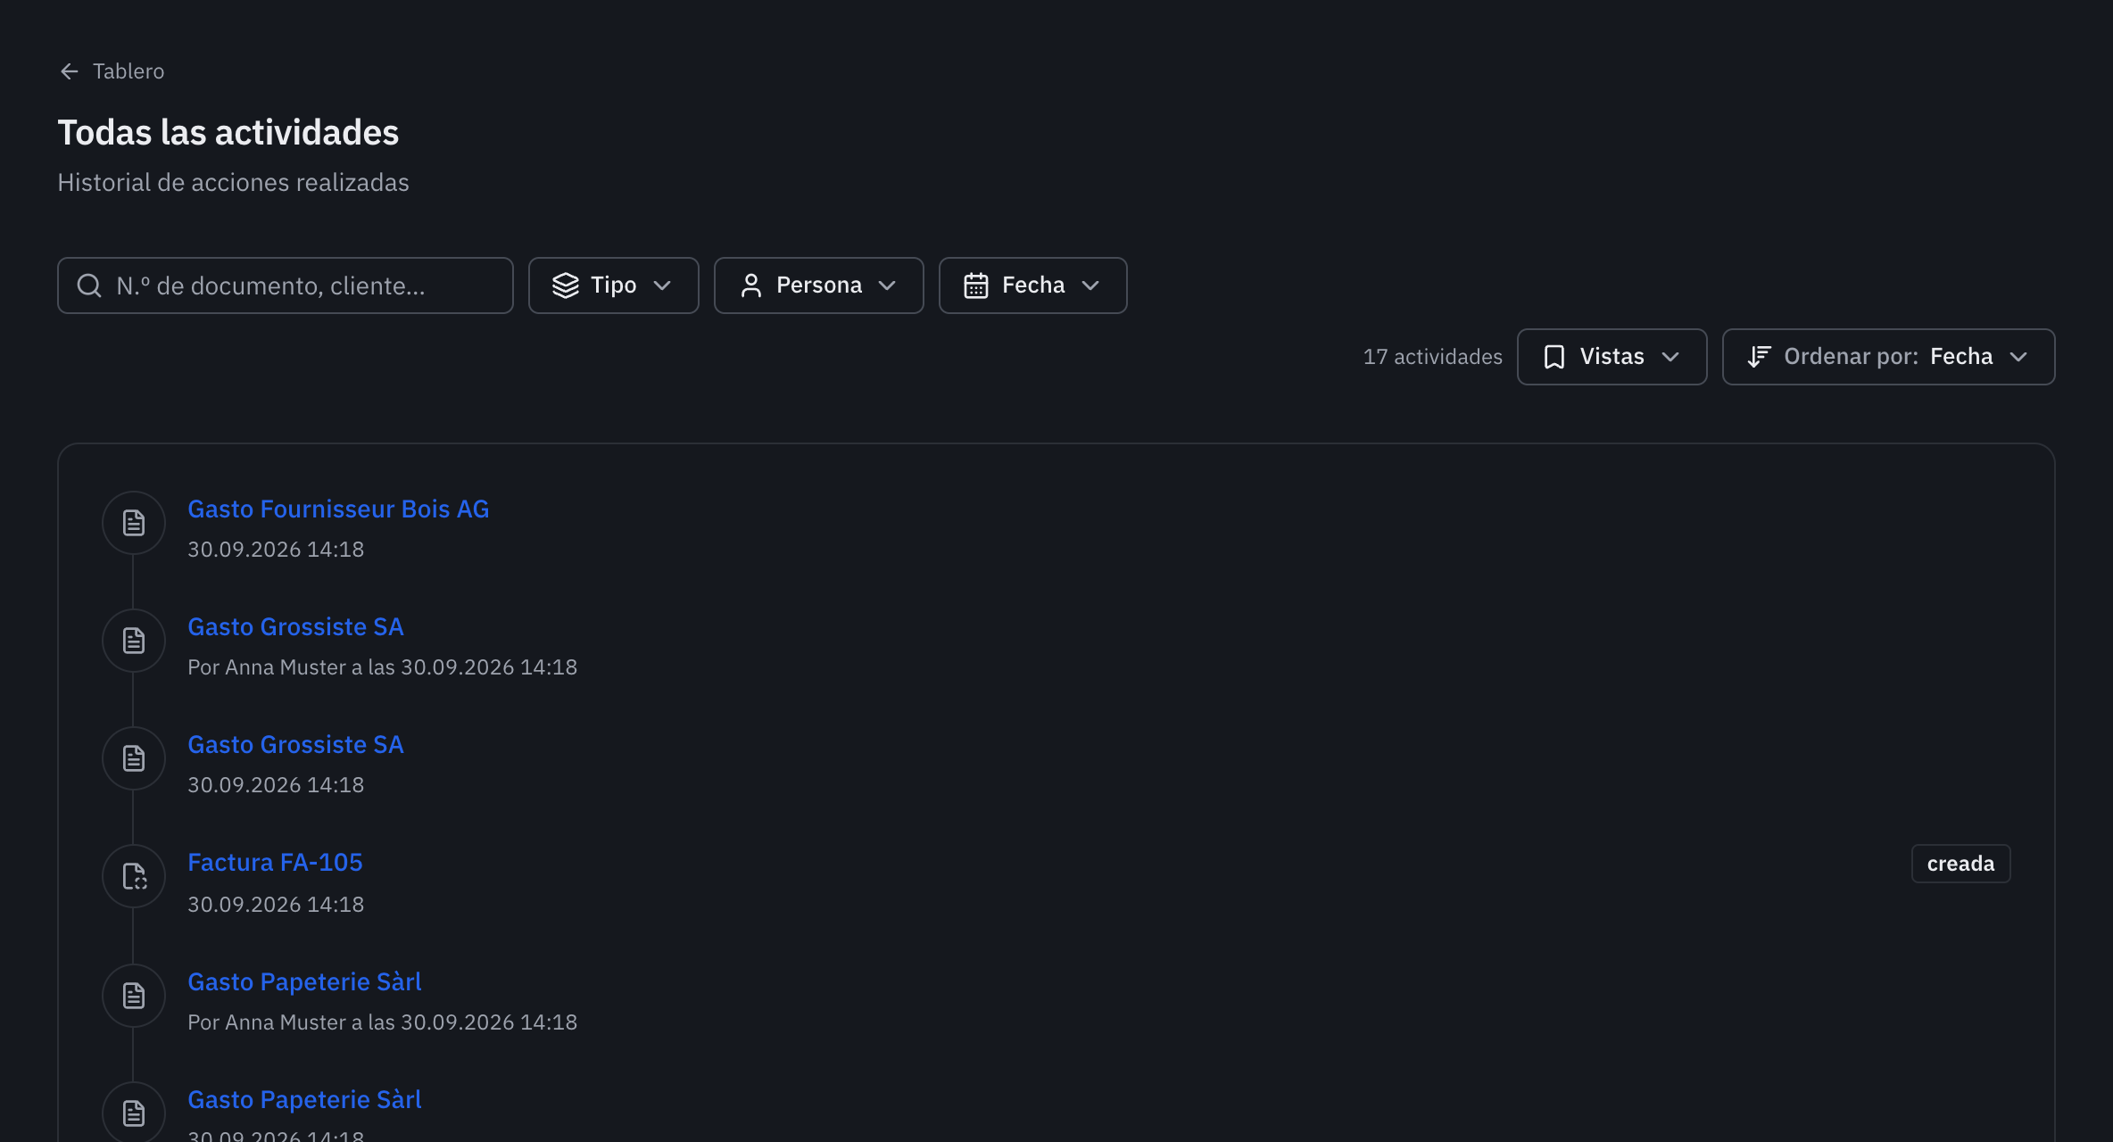Click document icon of Gasto Fournisseur Bois AG
This screenshot has height=1142, width=2113.
point(134,523)
